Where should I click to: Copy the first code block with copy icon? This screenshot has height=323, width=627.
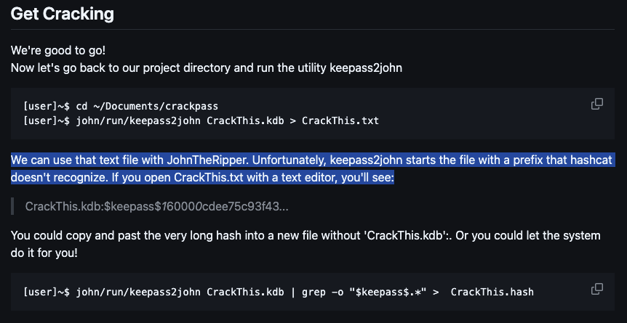pyautogui.click(x=596, y=105)
